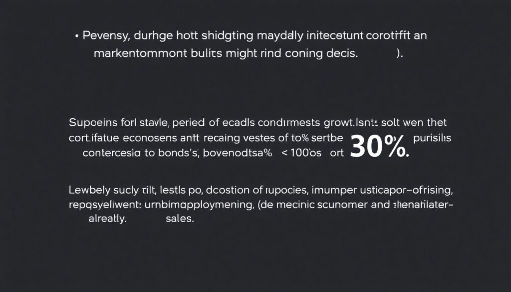Click the "< 100os" text

point(302,154)
